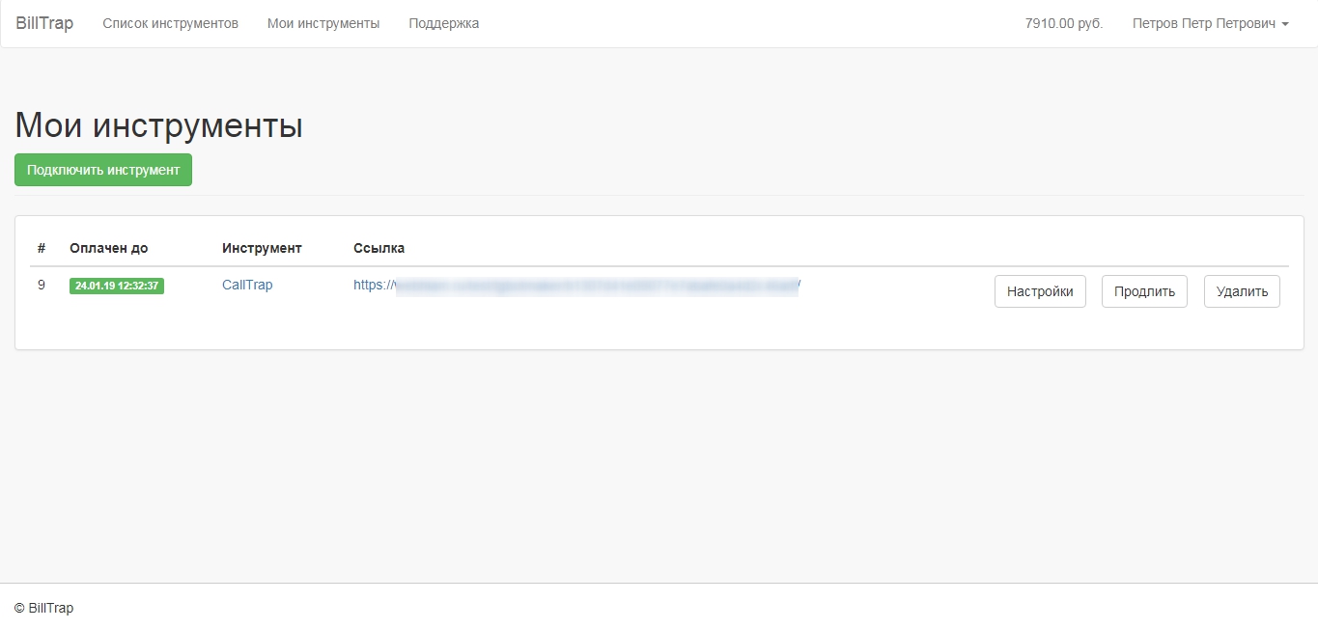Follow the blurred https instrument link

[x=576, y=286]
